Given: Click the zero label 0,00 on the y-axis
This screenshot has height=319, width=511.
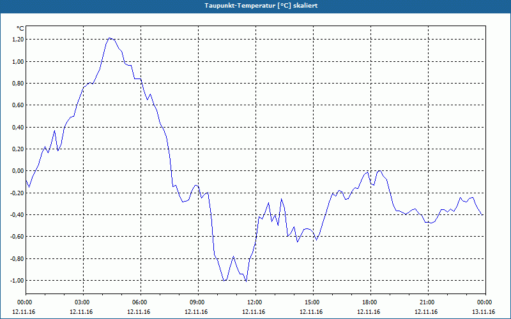Looking at the screenshot, I should pos(18,171).
